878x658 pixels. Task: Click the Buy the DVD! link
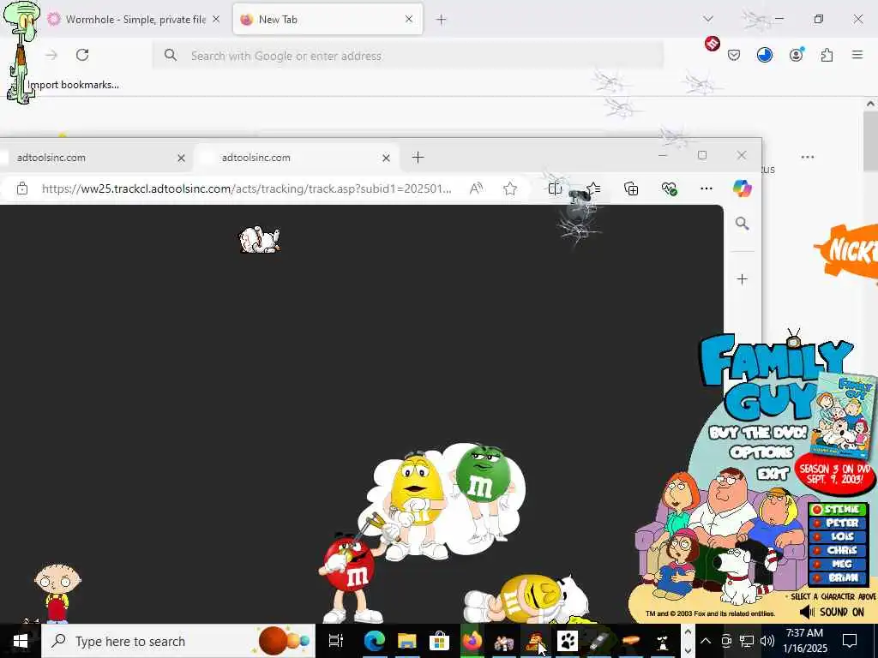tap(758, 433)
